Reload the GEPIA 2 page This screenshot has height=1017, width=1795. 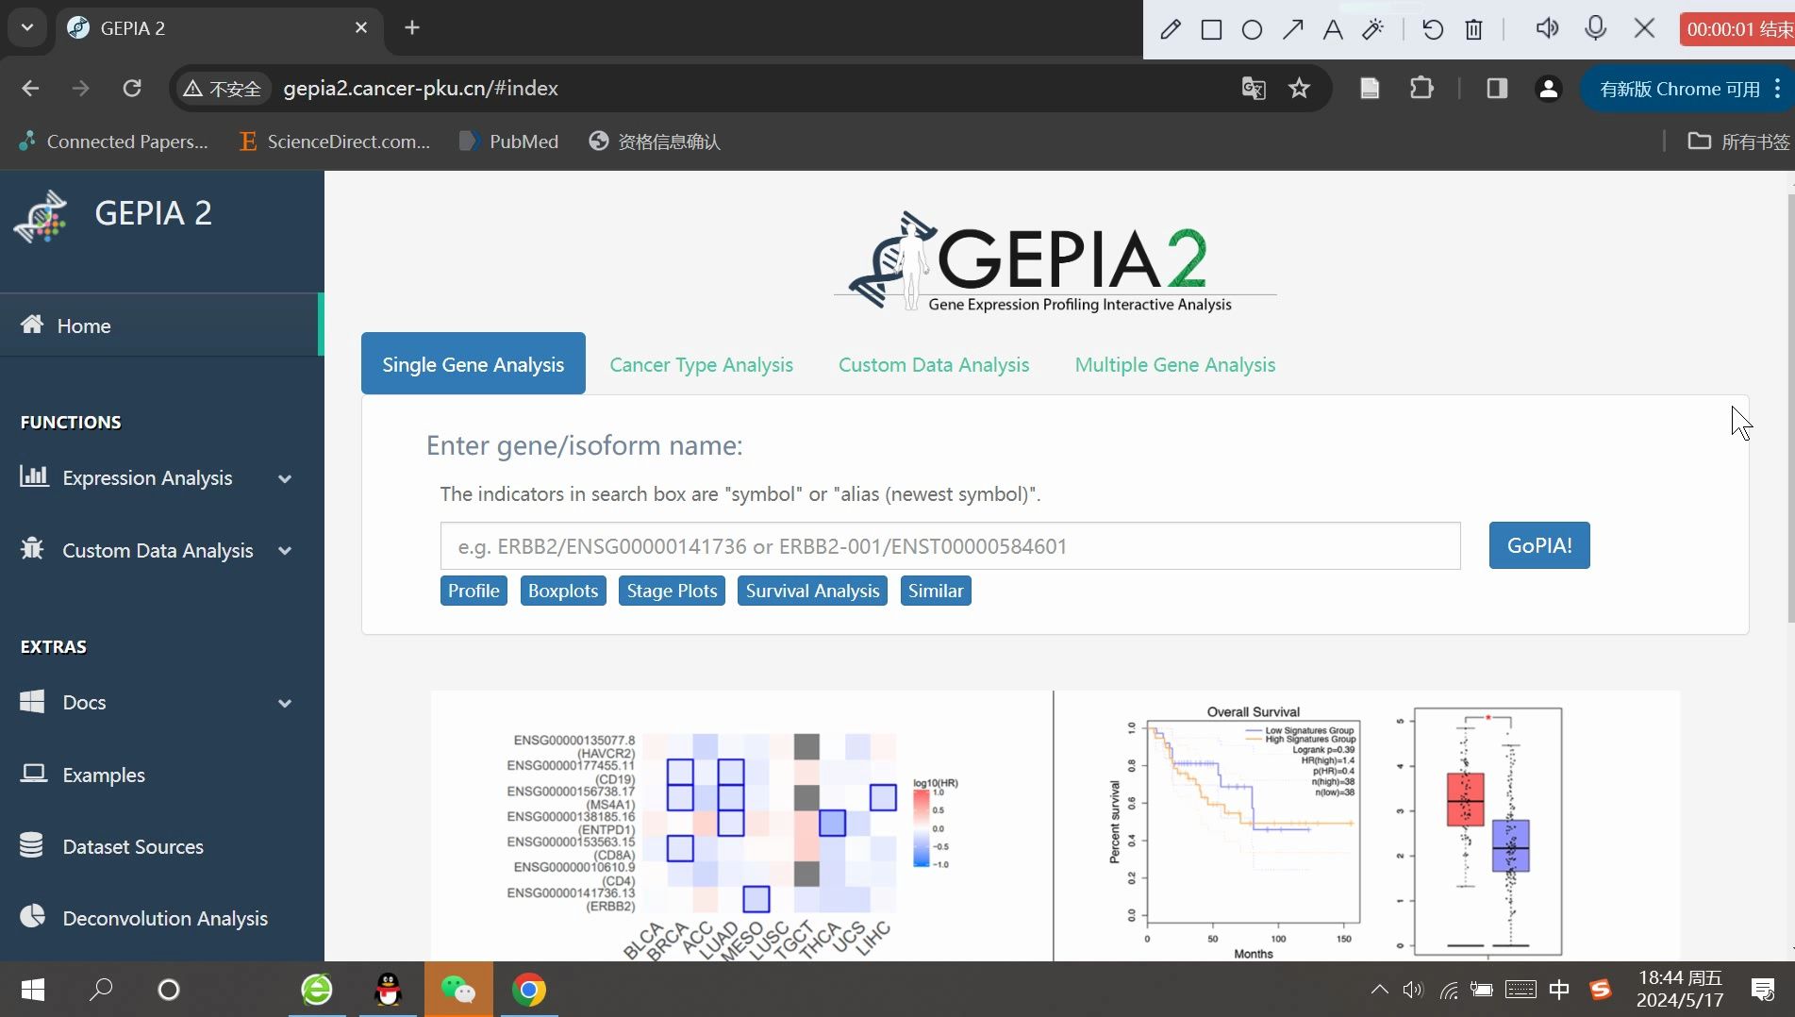point(132,88)
